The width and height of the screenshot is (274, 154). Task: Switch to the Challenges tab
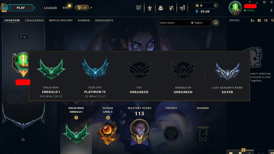34,20
